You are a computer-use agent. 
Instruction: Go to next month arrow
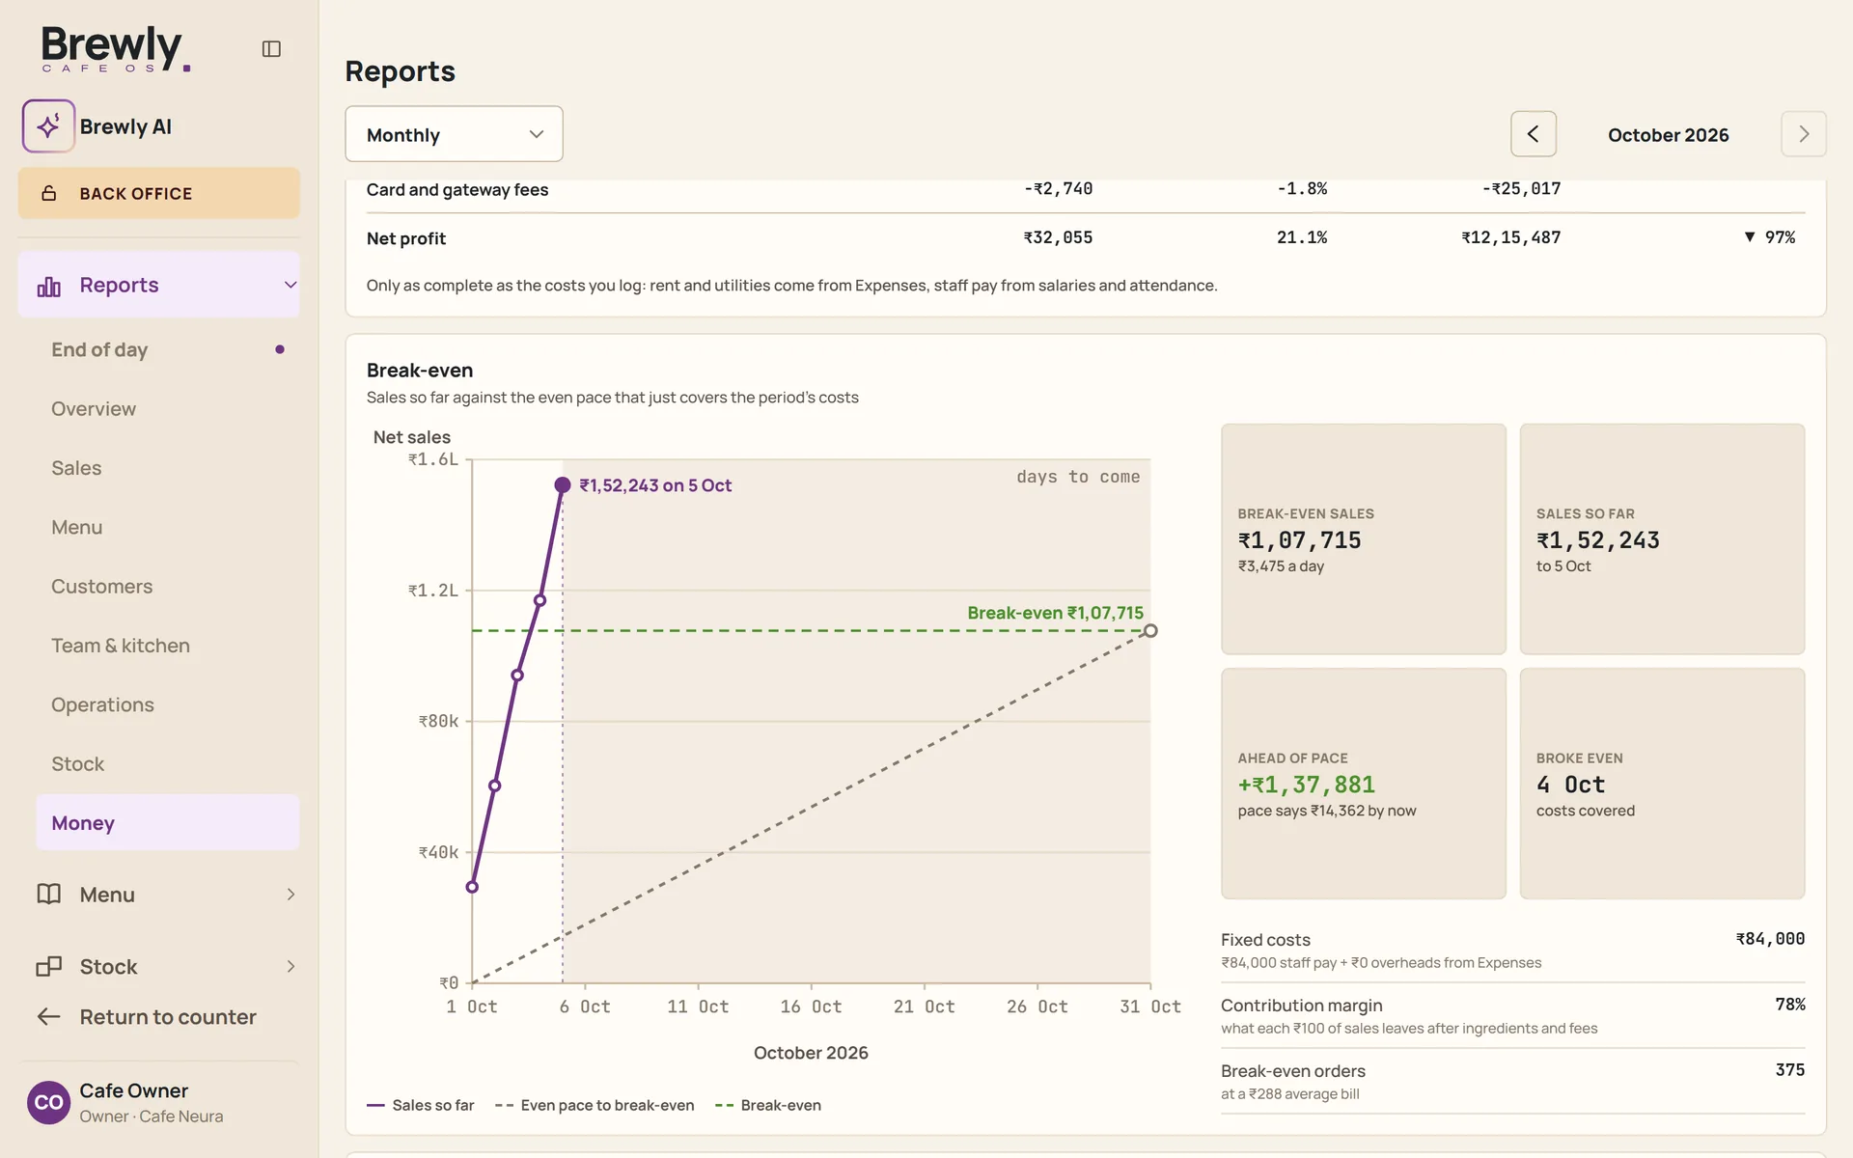1803,134
